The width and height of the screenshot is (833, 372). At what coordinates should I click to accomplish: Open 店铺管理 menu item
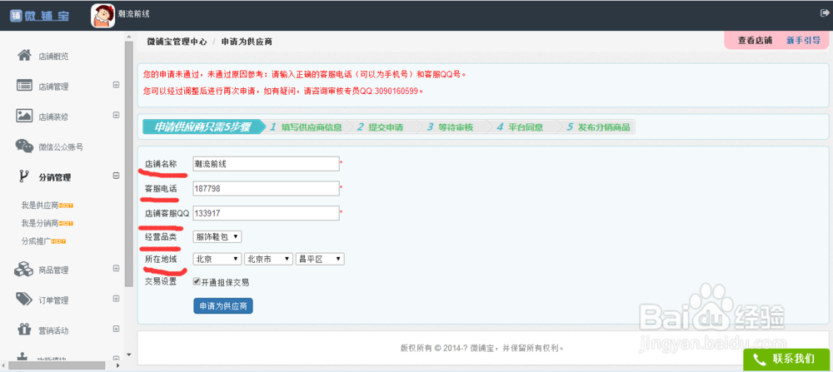[53, 87]
